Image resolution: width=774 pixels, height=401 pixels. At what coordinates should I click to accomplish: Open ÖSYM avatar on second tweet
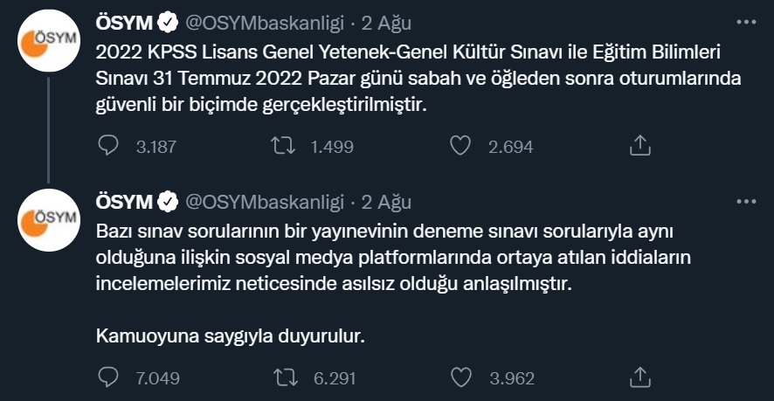point(48,220)
